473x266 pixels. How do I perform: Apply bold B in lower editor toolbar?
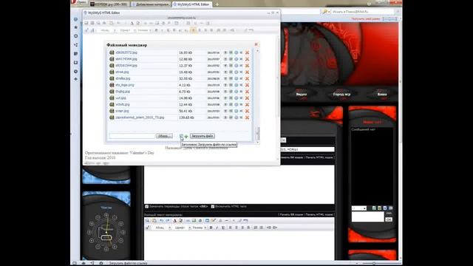coord(211,228)
